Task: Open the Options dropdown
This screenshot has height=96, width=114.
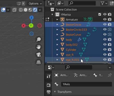Action: click(x=35, y=4)
